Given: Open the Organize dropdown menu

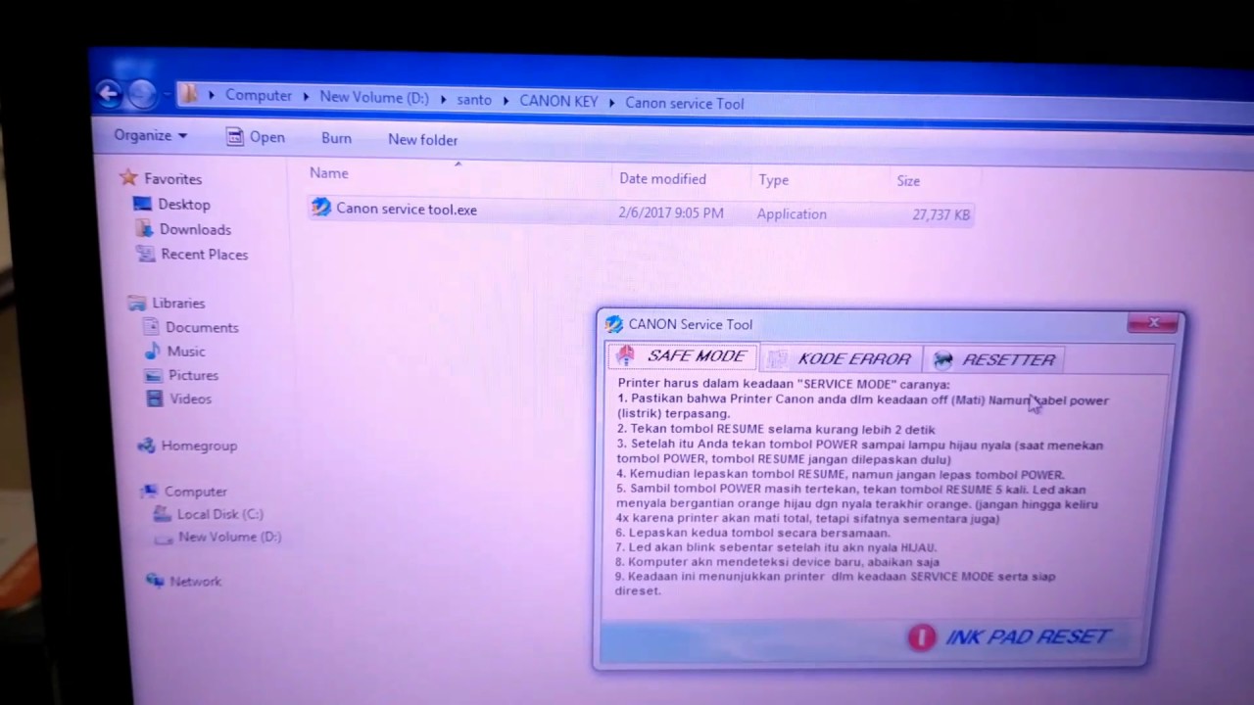Looking at the screenshot, I should tap(150, 135).
